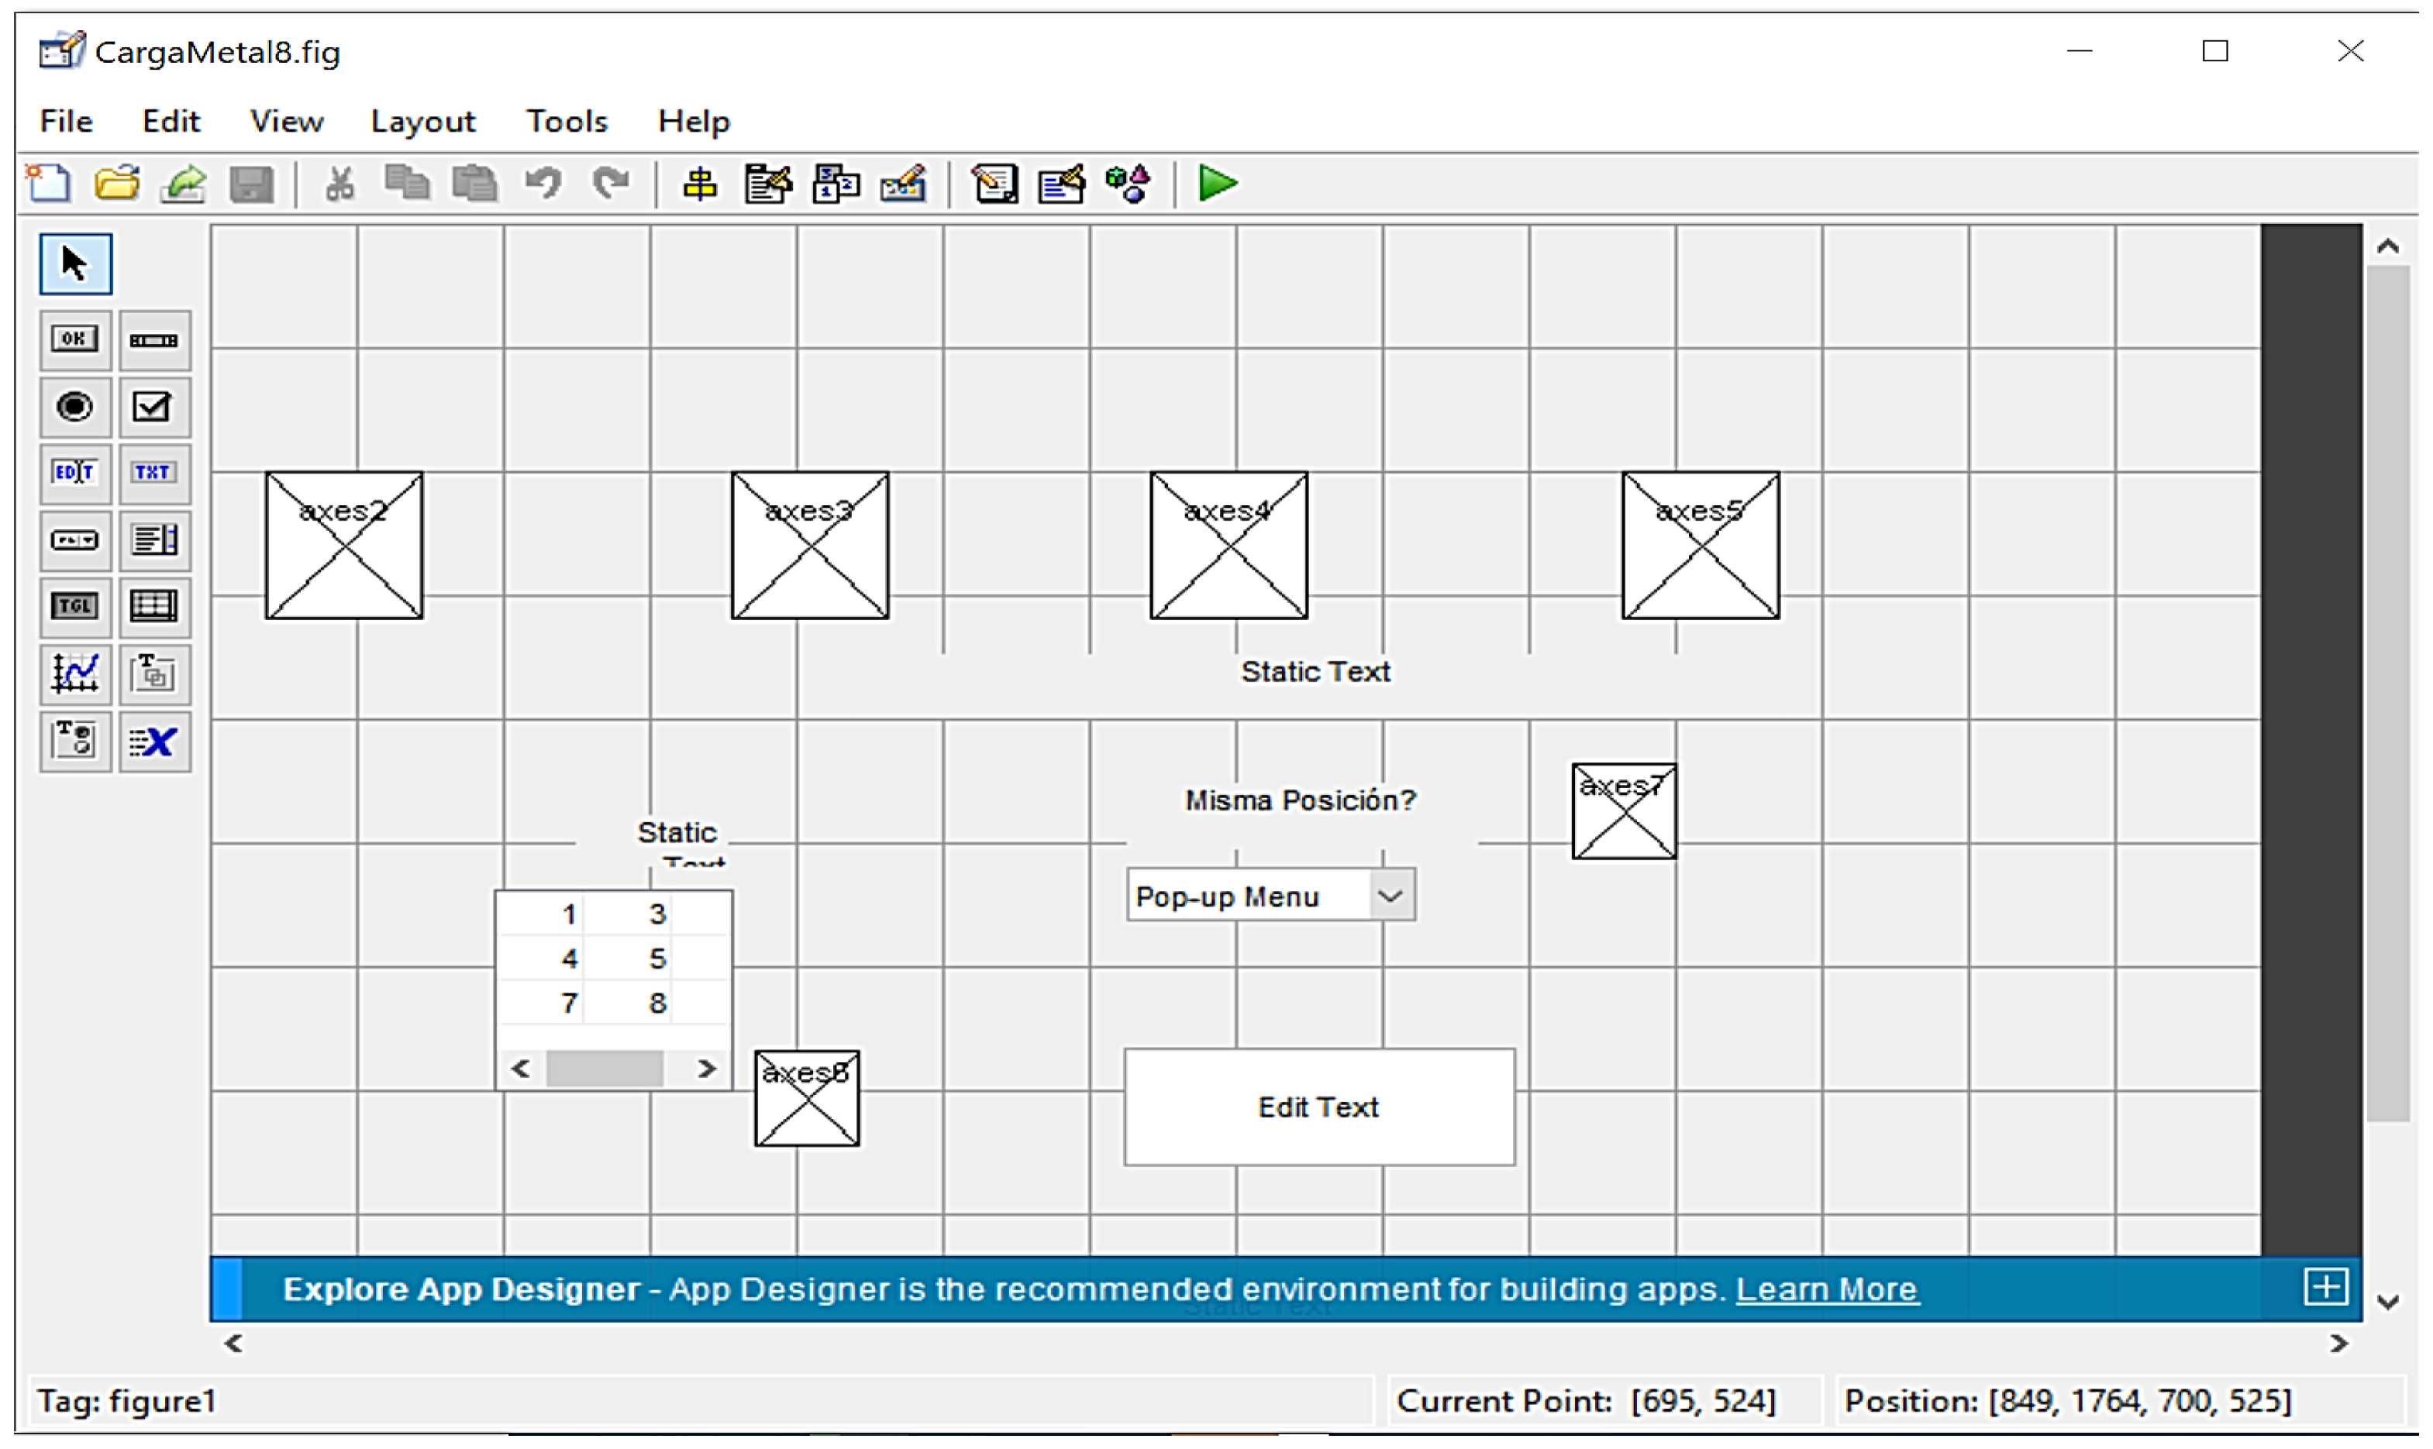
Task: Open the Tools menu
Action: 567,121
